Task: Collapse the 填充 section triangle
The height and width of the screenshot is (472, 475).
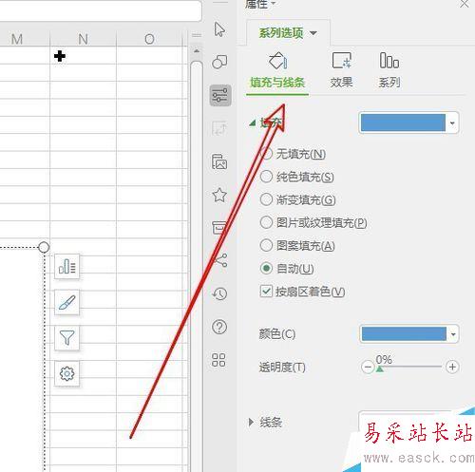Action: click(253, 123)
